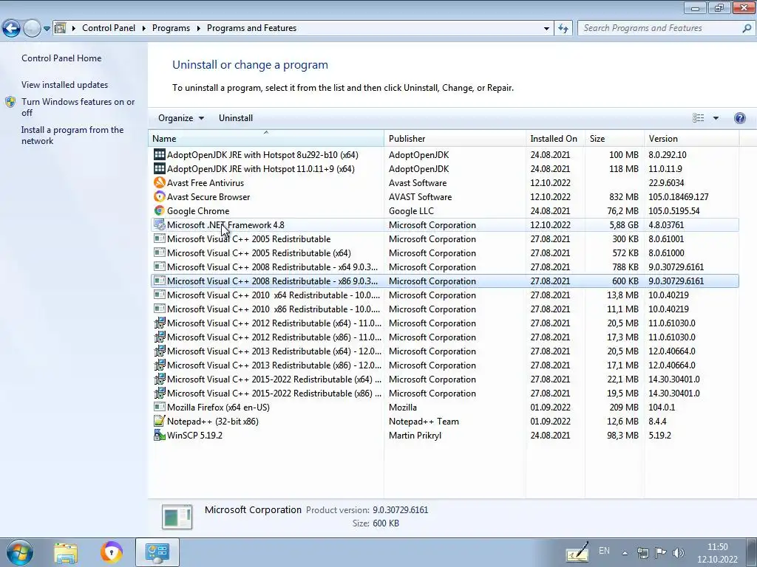Click the 5,88 GB size cell
Screen dimensions: 757x567
(624, 225)
